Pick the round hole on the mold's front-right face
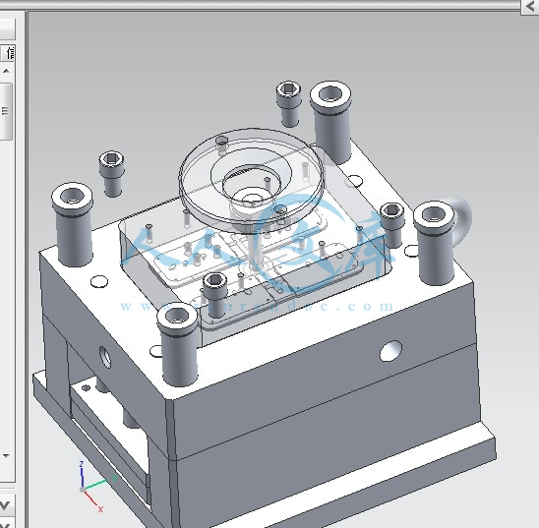 pyautogui.click(x=390, y=351)
